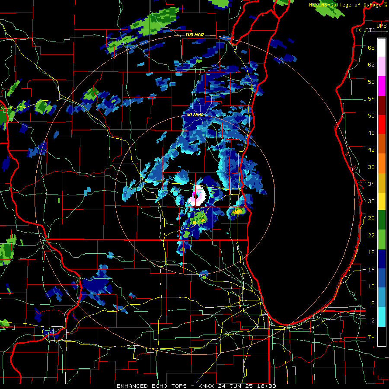The height and width of the screenshot is (389, 389).
Task: Select the legend value 14
Action: coord(371,269)
